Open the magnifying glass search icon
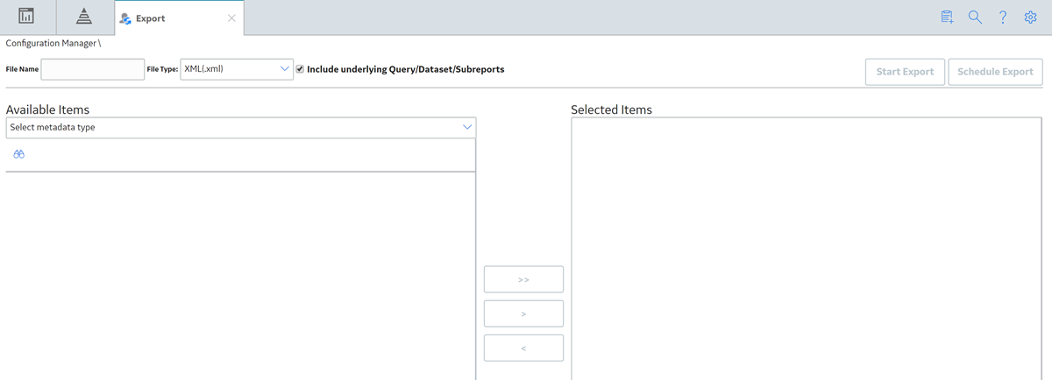The image size is (1052, 380). pyautogui.click(x=975, y=17)
